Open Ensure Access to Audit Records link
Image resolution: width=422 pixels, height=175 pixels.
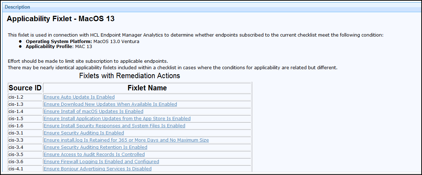(94, 154)
